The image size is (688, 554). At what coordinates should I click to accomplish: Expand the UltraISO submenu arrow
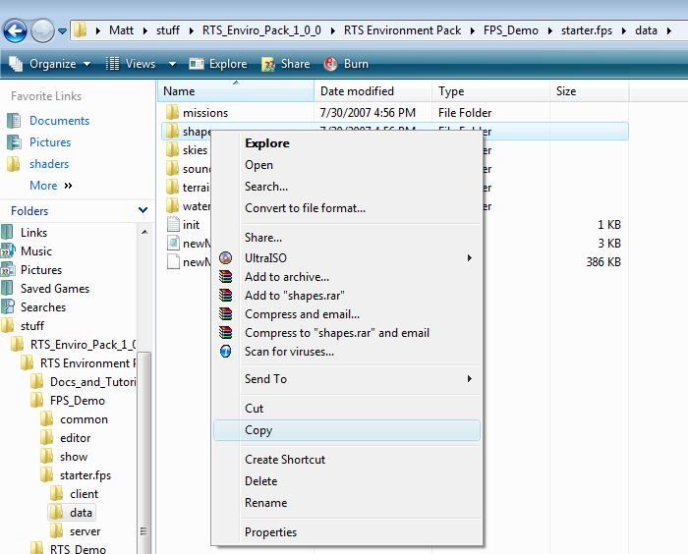point(470,257)
